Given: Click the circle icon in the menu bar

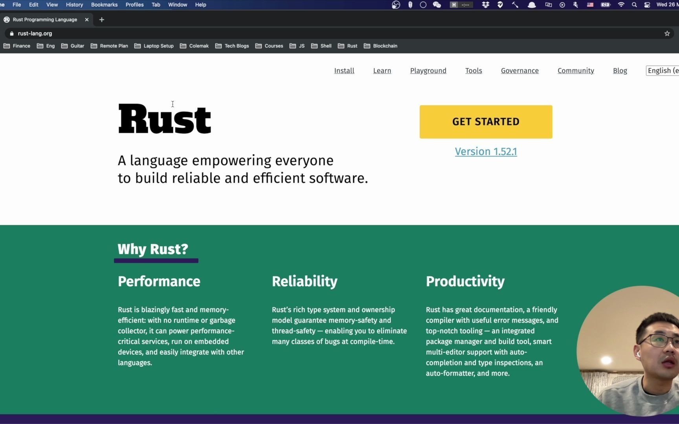Looking at the screenshot, I should coord(423,5).
